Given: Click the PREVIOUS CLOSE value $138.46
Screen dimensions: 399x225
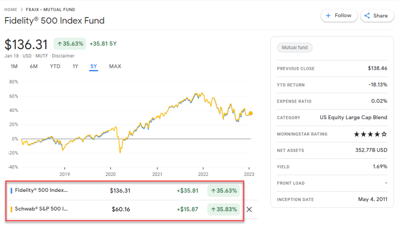Looking at the screenshot, I should click(x=377, y=68).
